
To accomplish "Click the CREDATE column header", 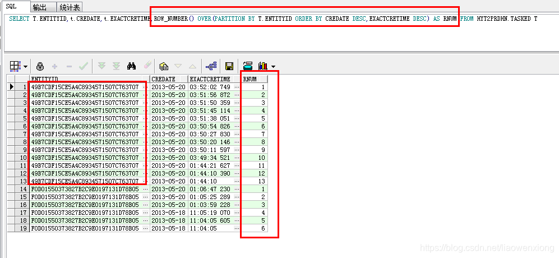I will (169, 79).
